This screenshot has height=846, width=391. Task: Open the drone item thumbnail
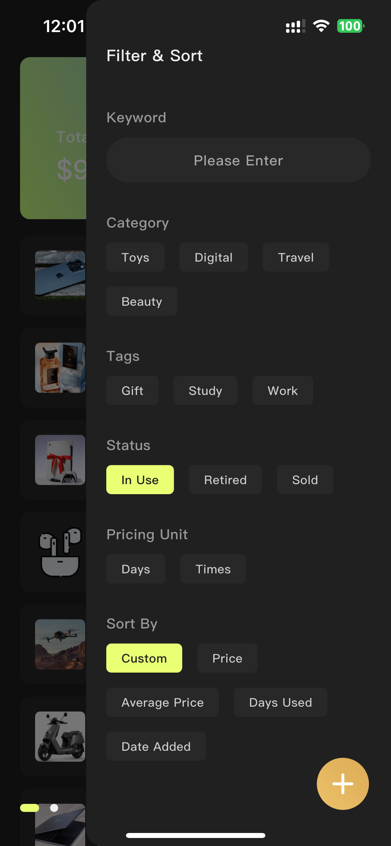click(60, 644)
